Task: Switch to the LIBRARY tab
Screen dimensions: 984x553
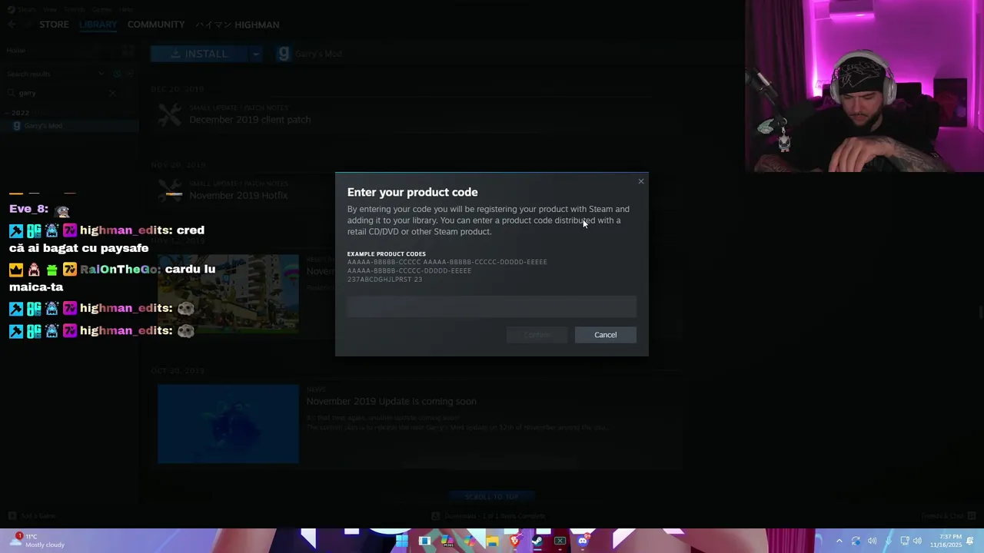Action: (98, 25)
